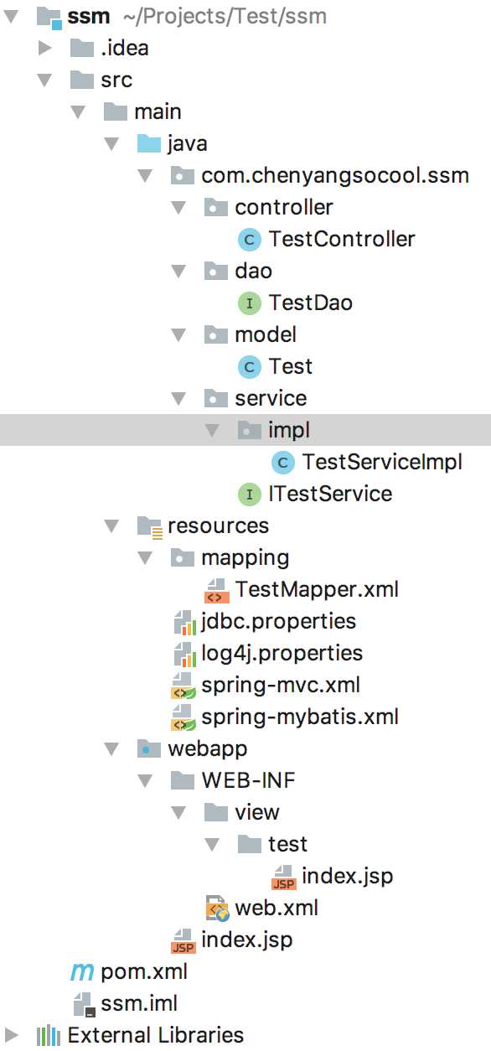491x1051 pixels.
Task: Click the ssm.iml module file icon
Action: click(x=82, y=1004)
